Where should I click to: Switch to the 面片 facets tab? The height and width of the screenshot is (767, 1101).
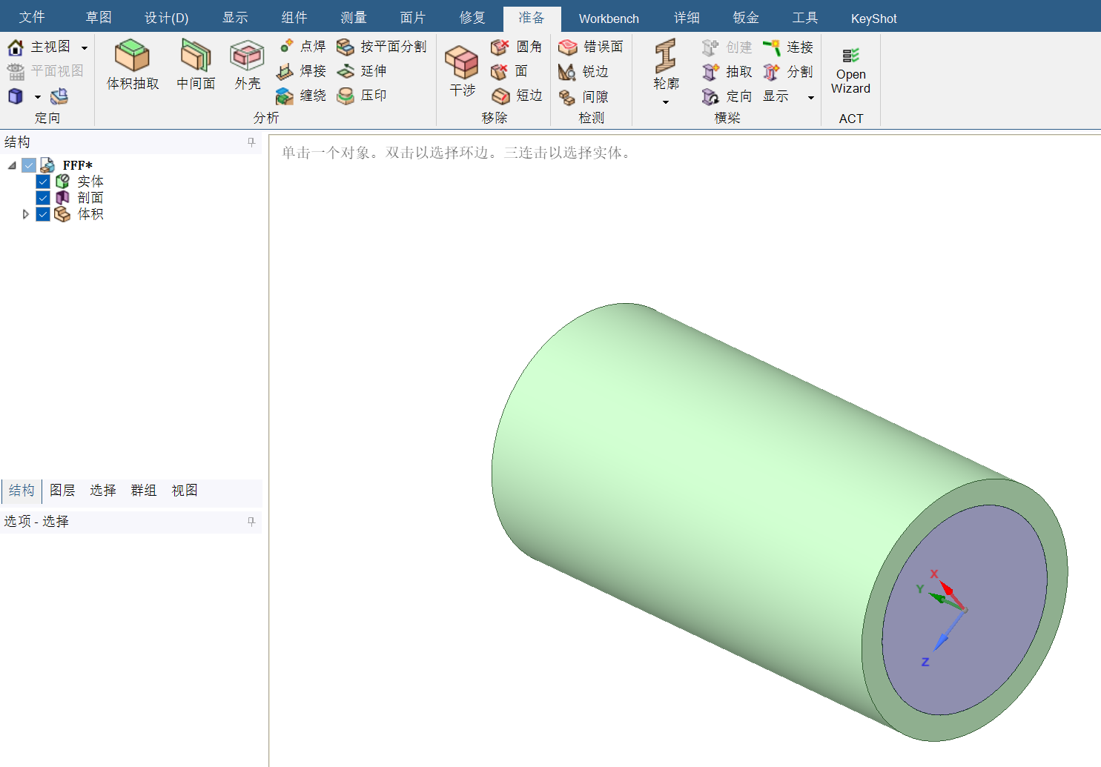coord(413,18)
